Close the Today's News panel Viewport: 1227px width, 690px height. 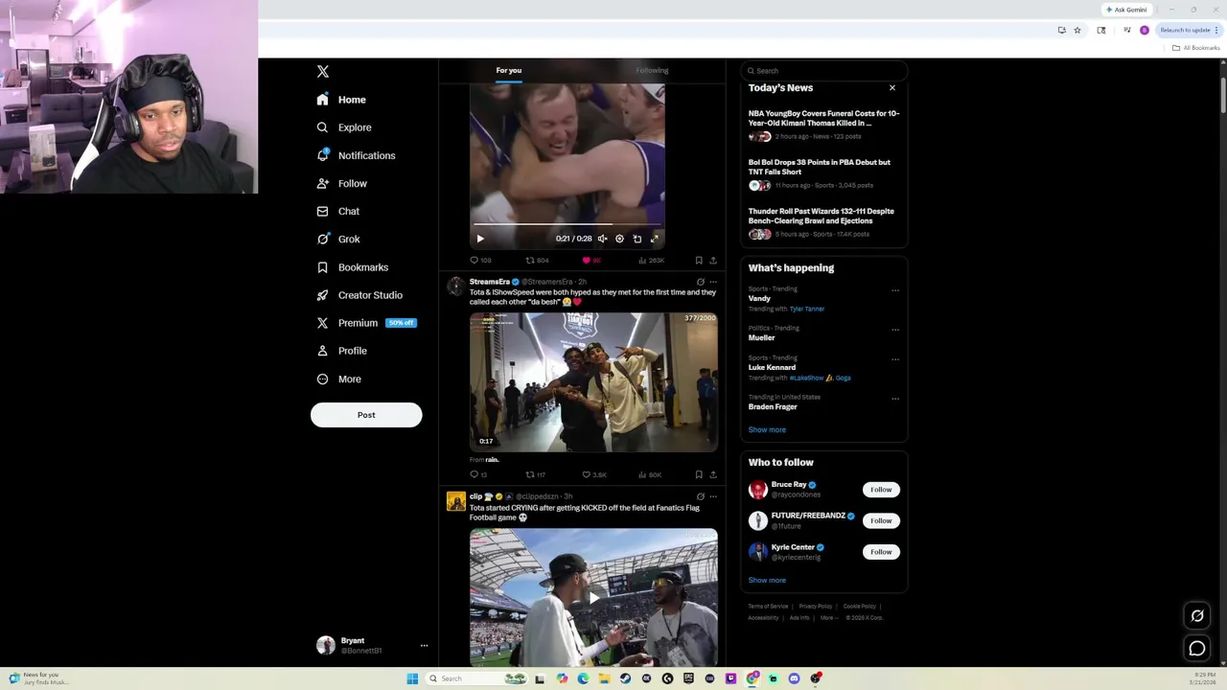pos(891,88)
